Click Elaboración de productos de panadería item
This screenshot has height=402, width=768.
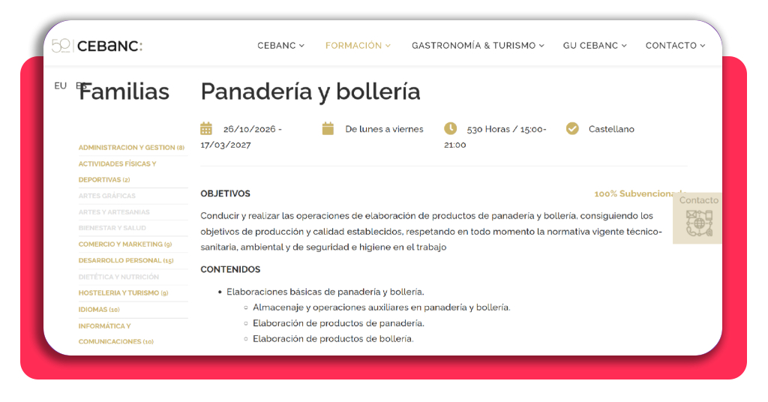pyautogui.click(x=338, y=323)
